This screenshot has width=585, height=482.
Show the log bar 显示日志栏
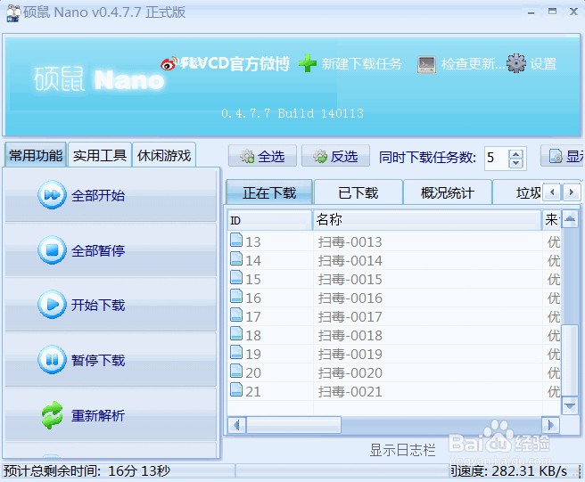tap(402, 450)
